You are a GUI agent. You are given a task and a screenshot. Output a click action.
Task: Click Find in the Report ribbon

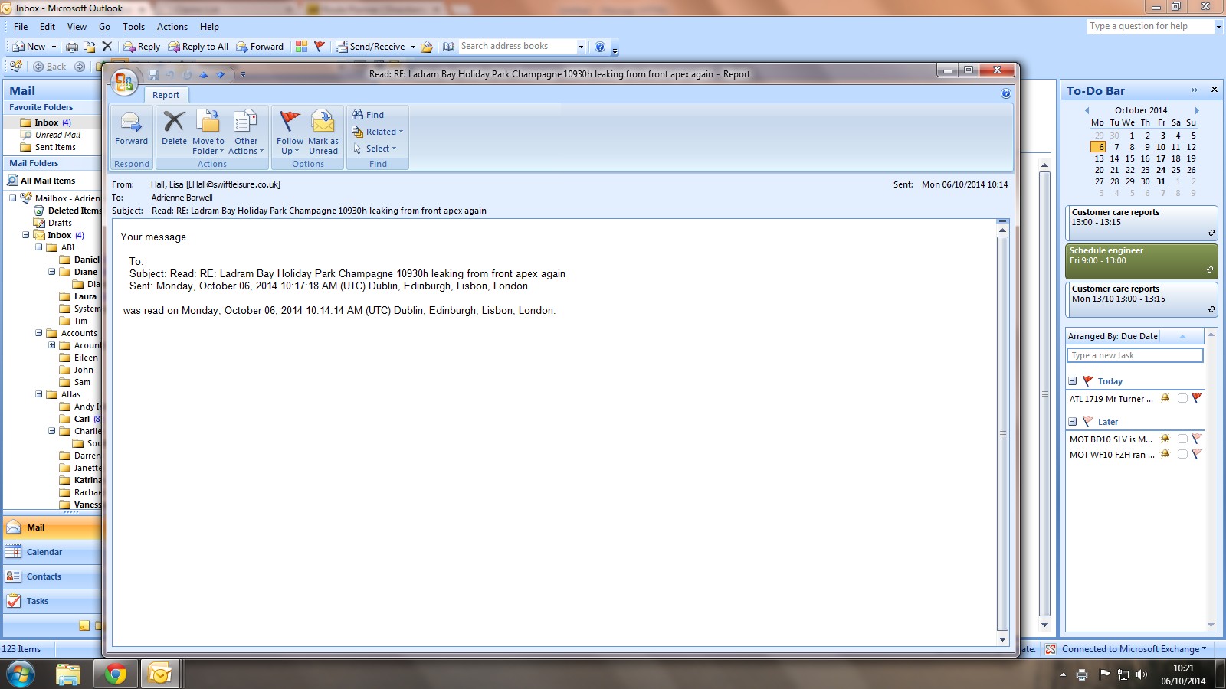(x=369, y=115)
